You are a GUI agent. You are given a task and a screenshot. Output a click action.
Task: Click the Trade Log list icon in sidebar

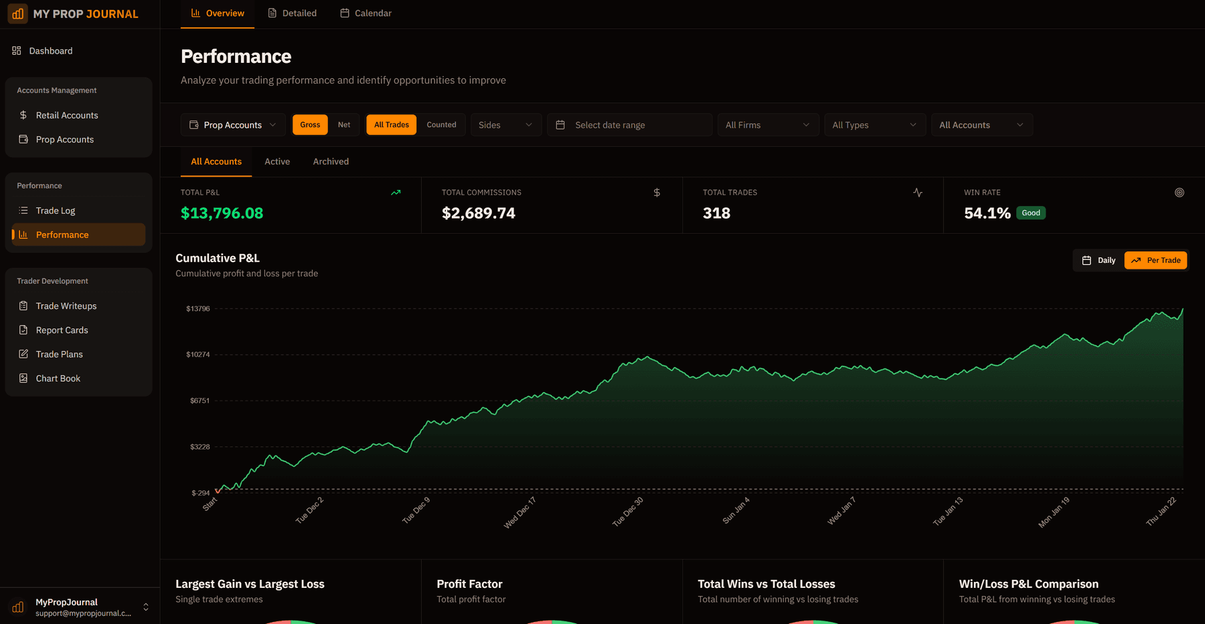pos(23,210)
